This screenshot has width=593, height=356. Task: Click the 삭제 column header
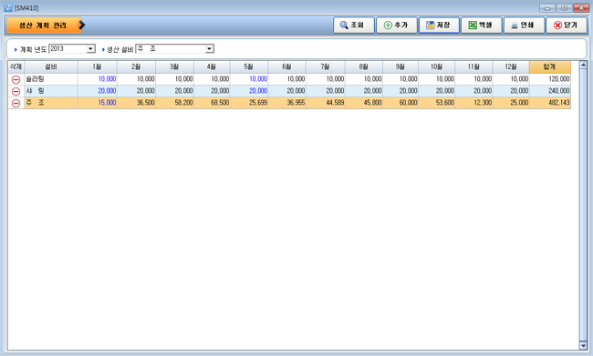coord(16,66)
